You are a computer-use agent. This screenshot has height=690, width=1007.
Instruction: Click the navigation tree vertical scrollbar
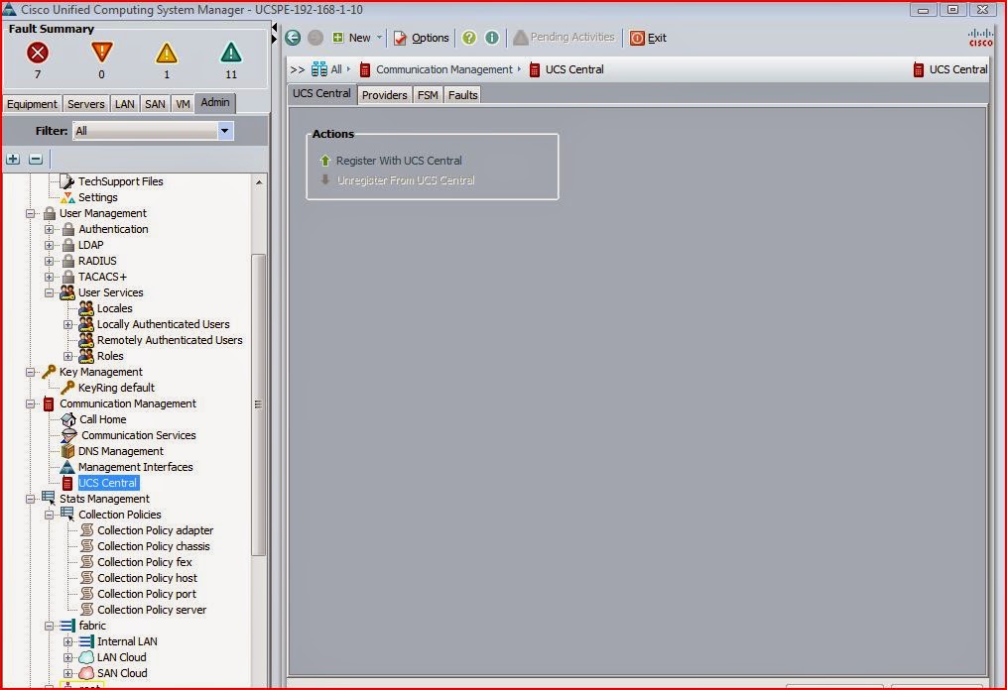tap(258, 404)
